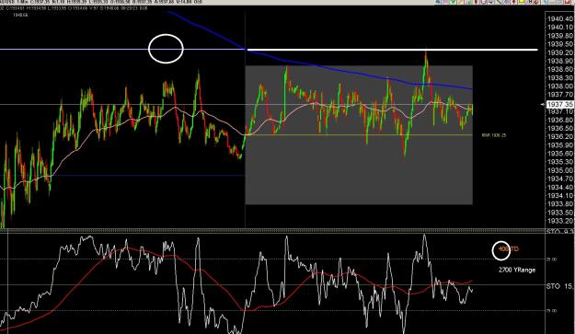575x334 pixels.
Task: Click the 1937.70 price axis label
Action: 560,95
